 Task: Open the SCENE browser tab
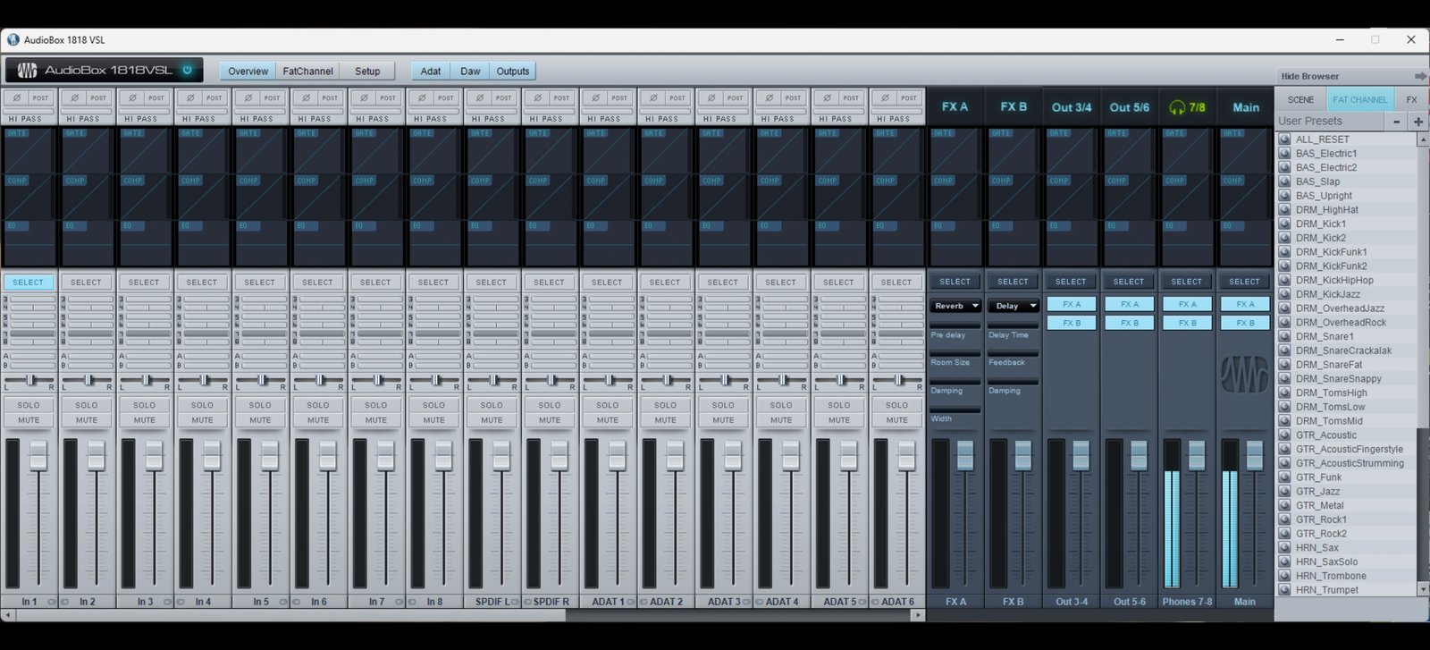coord(1300,99)
